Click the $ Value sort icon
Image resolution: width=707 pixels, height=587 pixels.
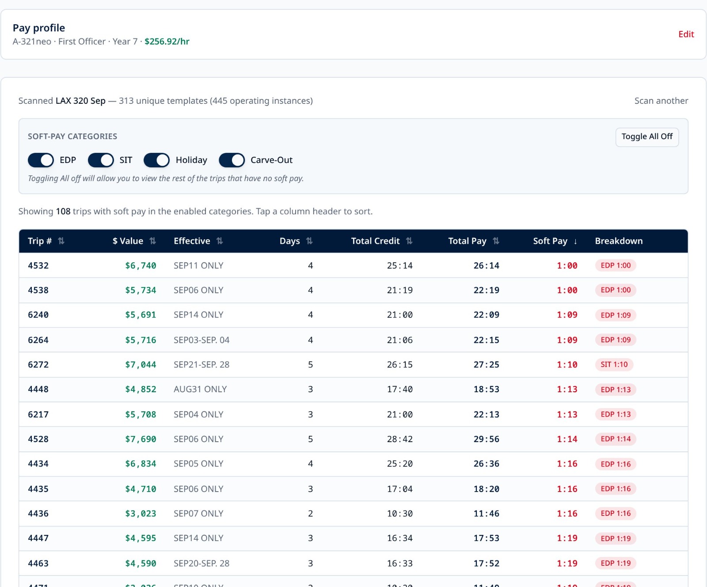coord(153,241)
